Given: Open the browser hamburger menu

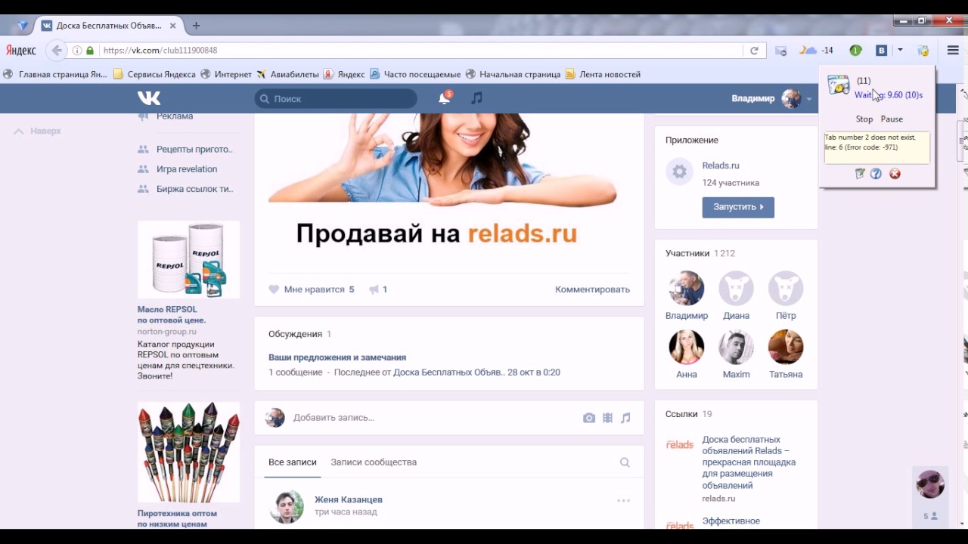Looking at the screenshot, I should [953, 51].
